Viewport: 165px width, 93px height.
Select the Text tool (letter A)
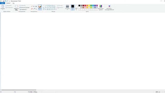tap(36, 6)
